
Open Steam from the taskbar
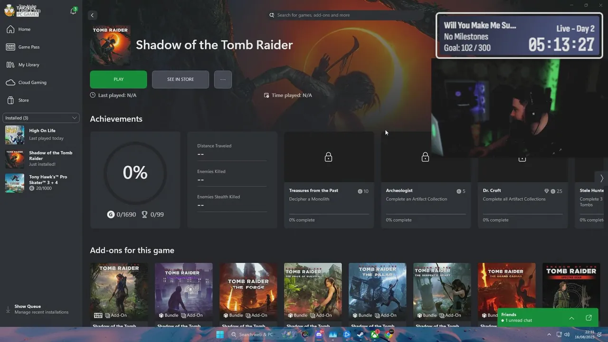point(361,334)
